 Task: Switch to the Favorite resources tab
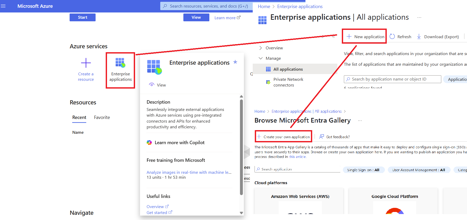point(102,117)
